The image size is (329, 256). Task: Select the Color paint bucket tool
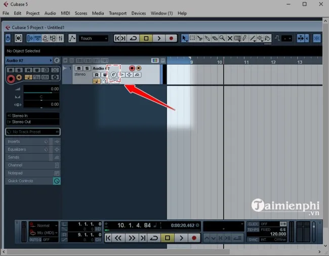[x=268, y=38]
